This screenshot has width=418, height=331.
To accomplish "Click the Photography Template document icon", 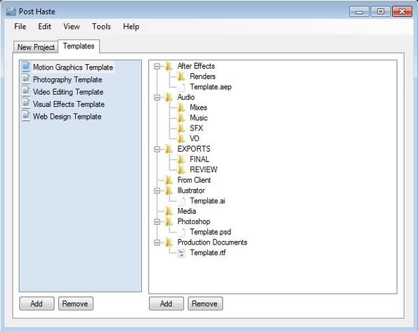I will [26, 79].
